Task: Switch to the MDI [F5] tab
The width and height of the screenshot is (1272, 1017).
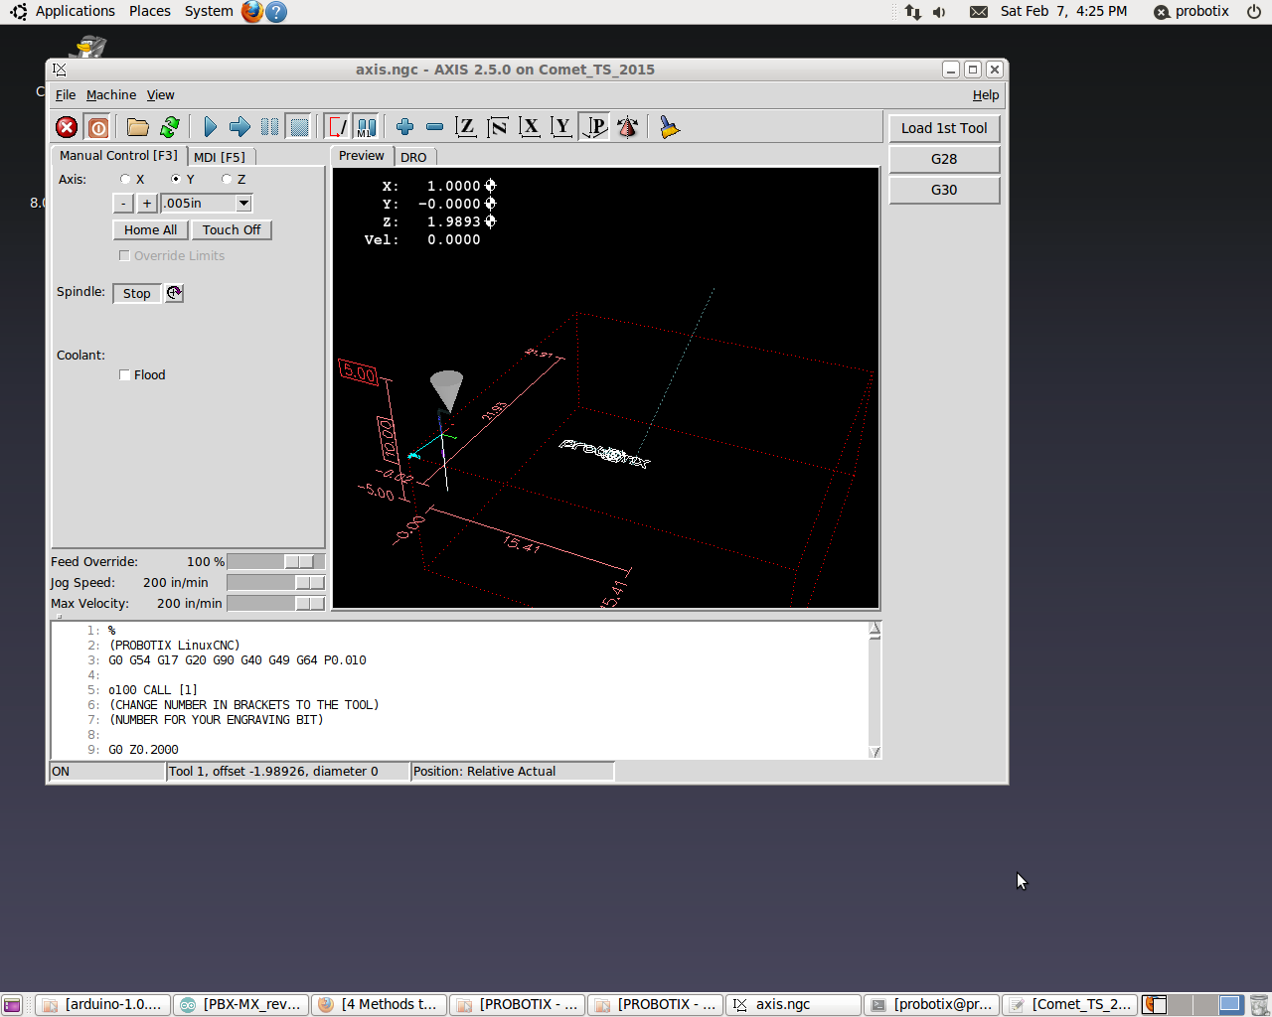Action: tap(220, 157)
